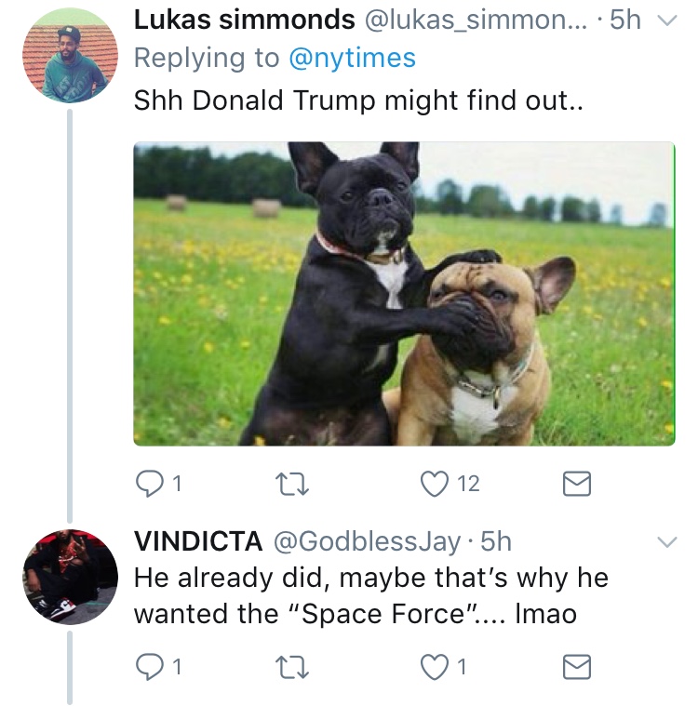Click the Lukas simmonds display name
Screen dimensions: 698x706
click(x=245, y=20)
